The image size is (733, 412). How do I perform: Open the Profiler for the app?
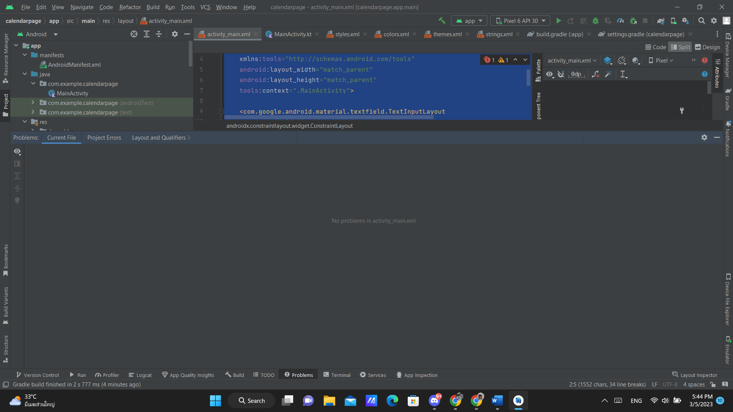click(620, 21)
